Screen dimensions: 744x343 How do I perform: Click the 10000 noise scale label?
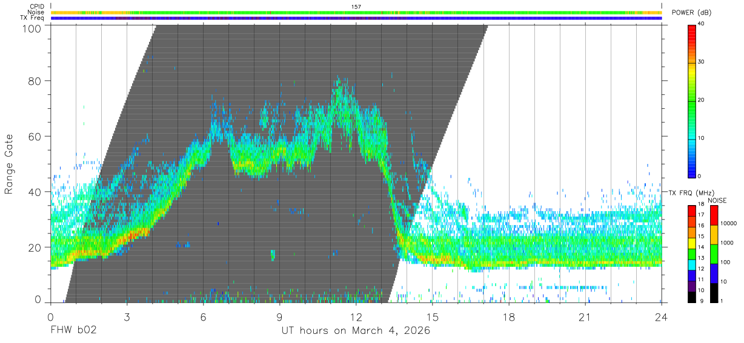point(728,223)
